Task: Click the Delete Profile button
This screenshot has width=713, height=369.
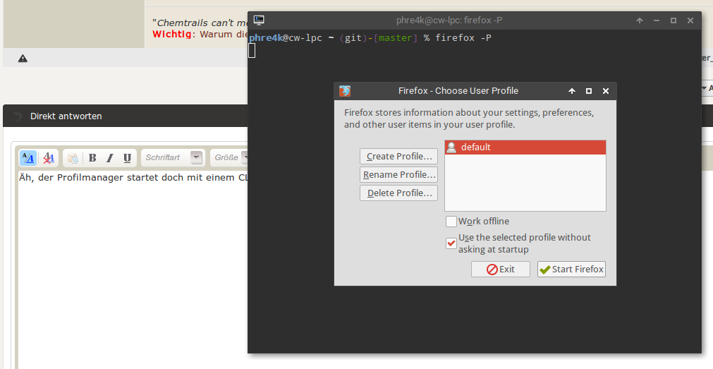Action: pyautogui.click(x=398, y=193)
